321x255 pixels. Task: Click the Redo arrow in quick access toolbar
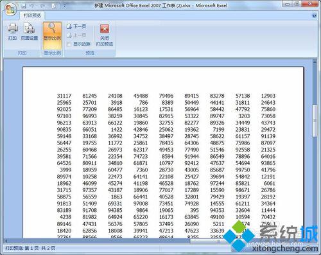[x=43, y=6]
